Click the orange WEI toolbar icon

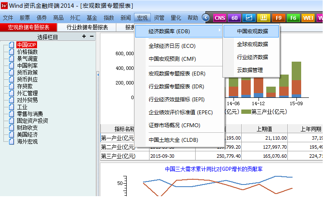[308, 18]
